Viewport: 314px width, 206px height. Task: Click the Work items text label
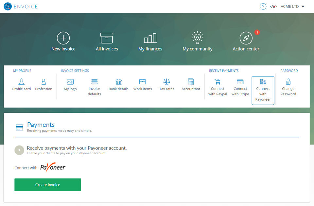(143, 89)
